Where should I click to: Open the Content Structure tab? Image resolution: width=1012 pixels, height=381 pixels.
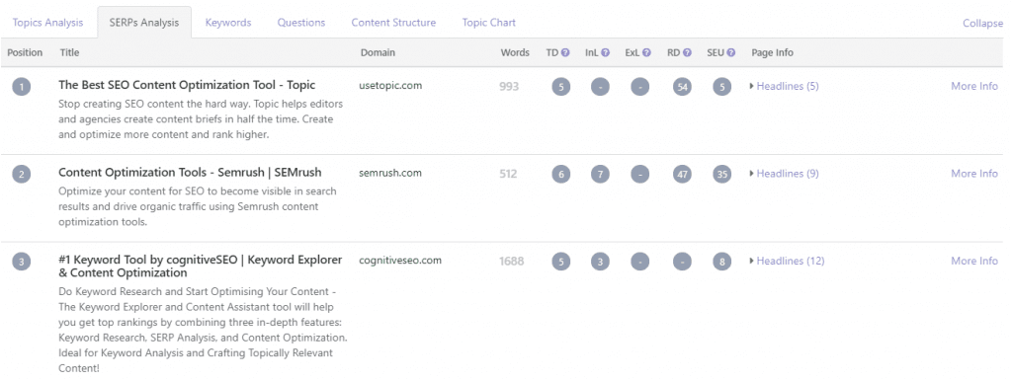393,23
